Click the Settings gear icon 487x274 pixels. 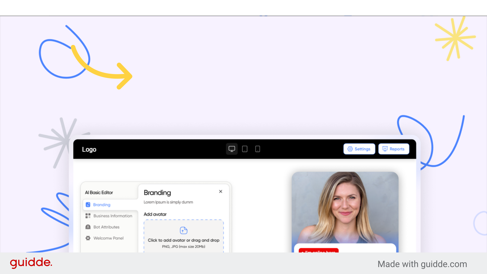(x=350, y=149)
